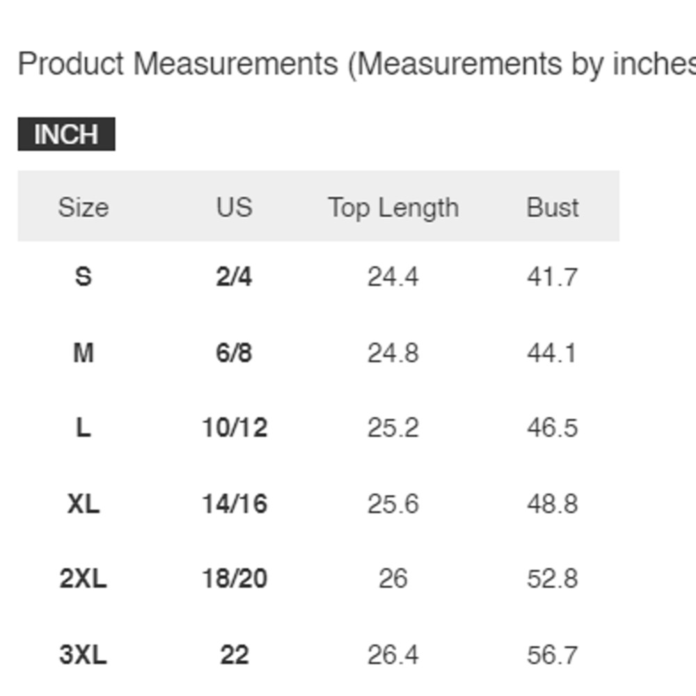Image resolution: width=696 pixels, height=696 pixels.
Task: Click the 46.5 bust value
Action: click(552, 427)
